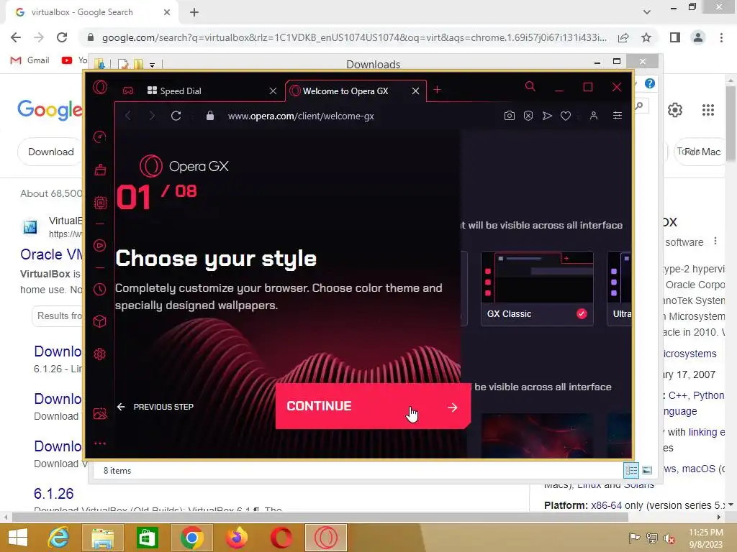737x552 pixels.
Task: Open Player icon in Opera GX sidebar
Action: point(100,246)
